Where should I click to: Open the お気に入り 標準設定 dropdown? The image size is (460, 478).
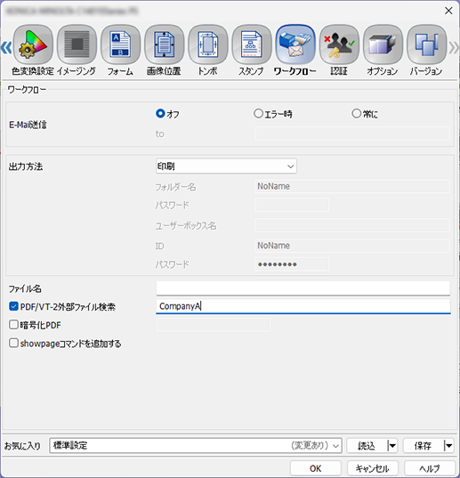[195, 446]
